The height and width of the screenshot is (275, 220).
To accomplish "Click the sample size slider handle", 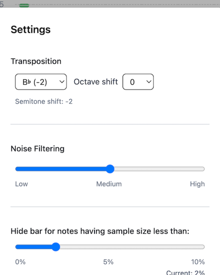I will [x=56, y=247].
